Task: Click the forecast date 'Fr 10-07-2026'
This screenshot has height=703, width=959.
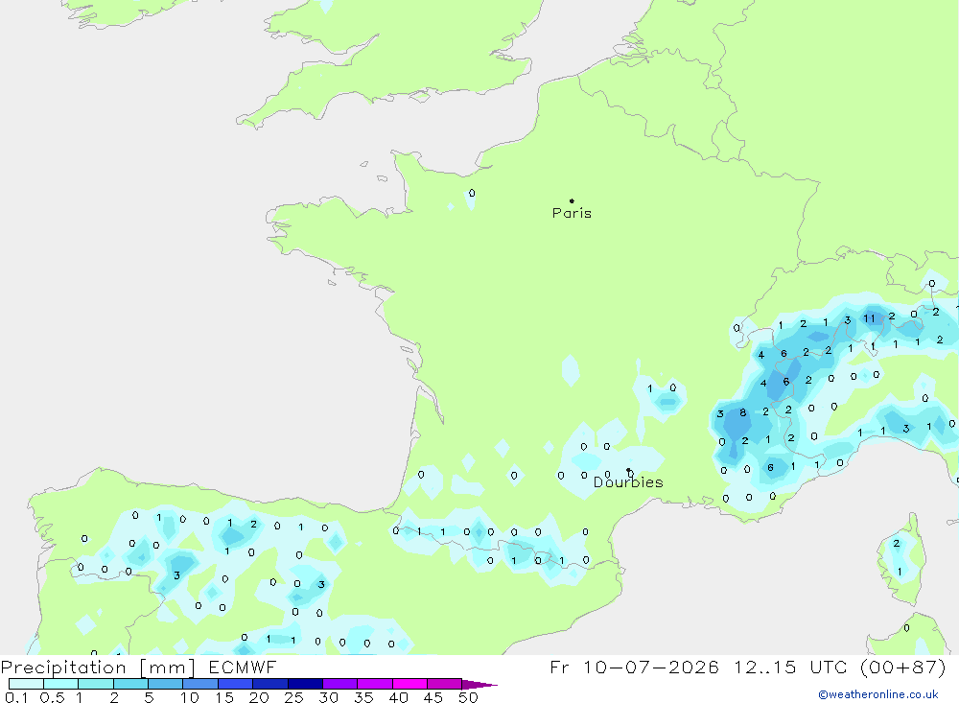Action: [634, 667]
